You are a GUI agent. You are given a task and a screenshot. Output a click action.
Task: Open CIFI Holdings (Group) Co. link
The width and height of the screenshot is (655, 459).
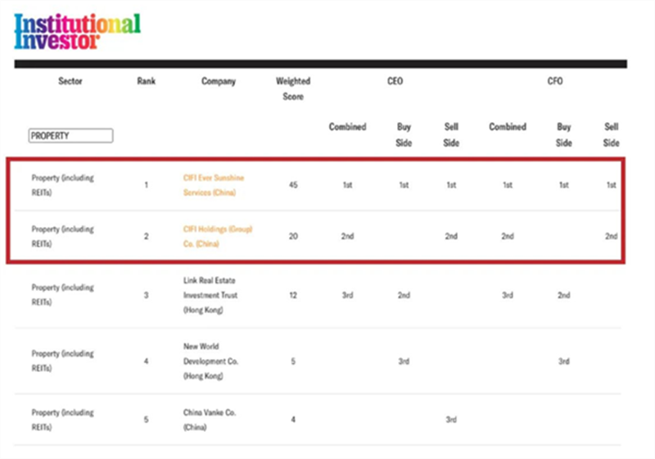(x=218, y=236)
